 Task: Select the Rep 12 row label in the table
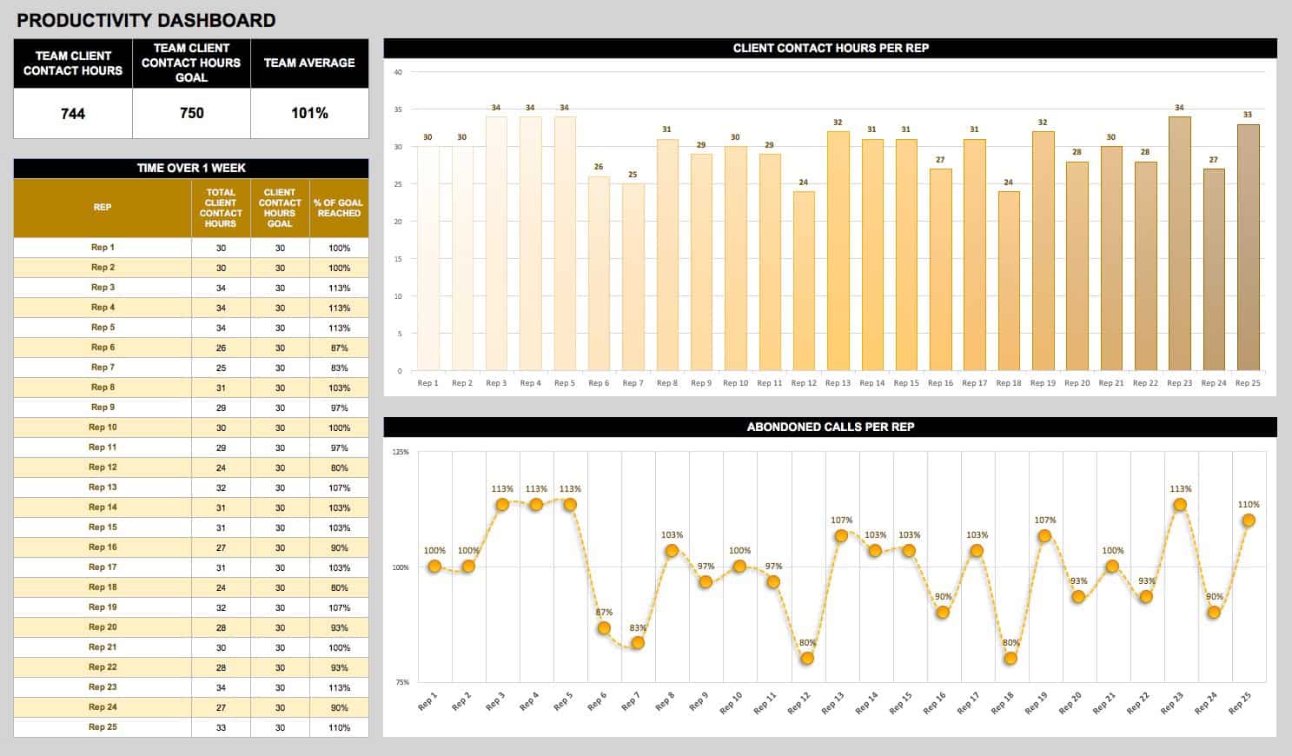(x=103, y=468)
